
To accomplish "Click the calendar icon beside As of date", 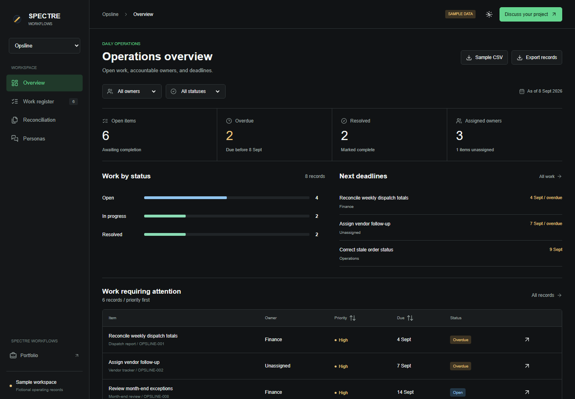I will click(x=521, y=91).
